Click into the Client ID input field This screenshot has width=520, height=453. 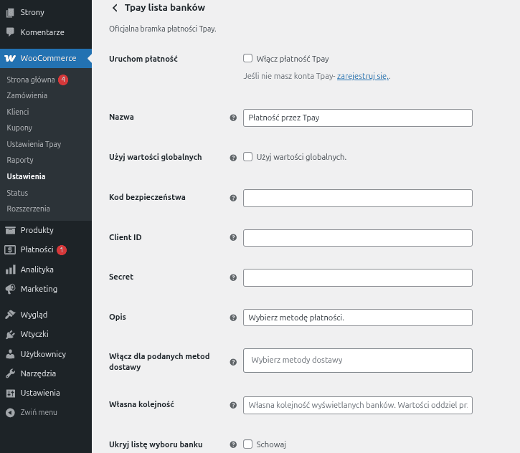pyautogui.click(x=357, y=238)
